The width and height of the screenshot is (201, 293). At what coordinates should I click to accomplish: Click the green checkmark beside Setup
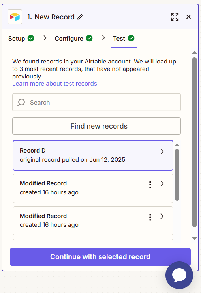point(31,38)
